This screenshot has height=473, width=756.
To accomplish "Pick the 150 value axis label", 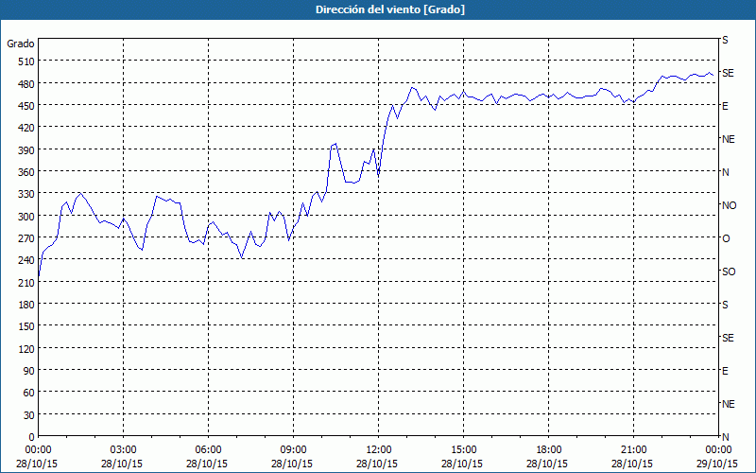I will pyautogui.click(x=26, y=326).
